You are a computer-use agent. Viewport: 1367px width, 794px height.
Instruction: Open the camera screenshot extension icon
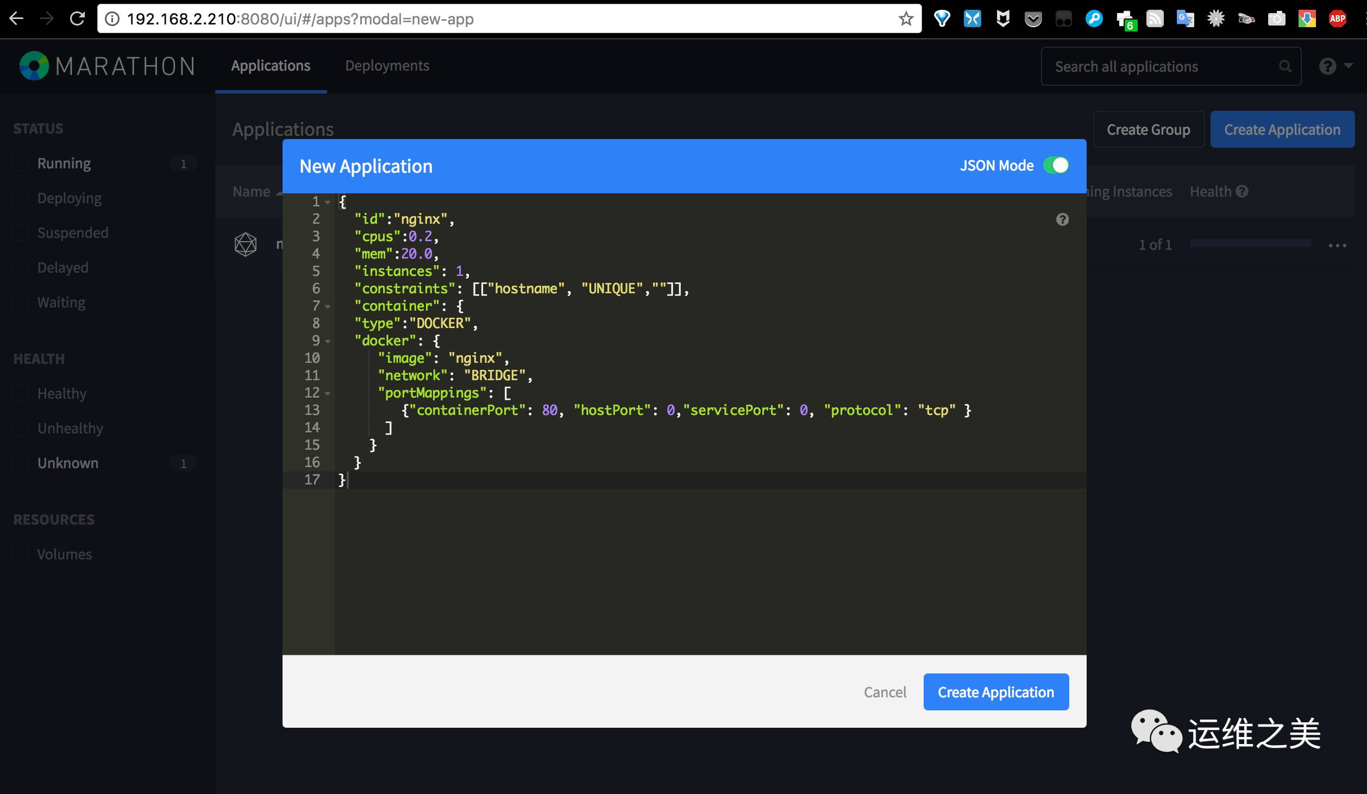pos(1276,19)
